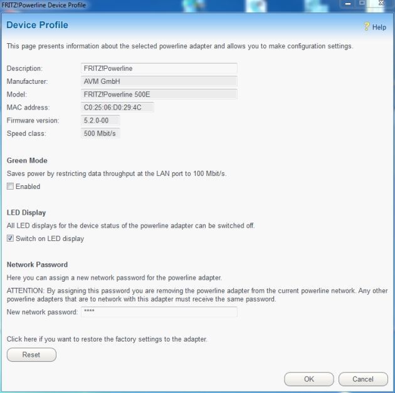
Task: Click the Model field FRITZ!Powerline 500E
Action: coord(159,94)
